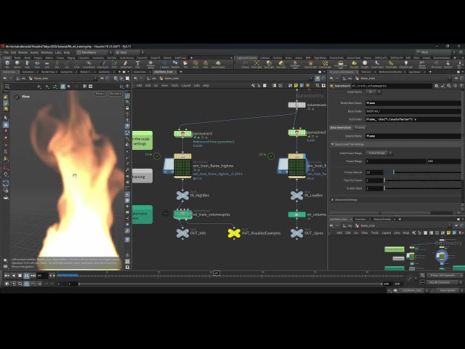465x349 pixels.
Task: Click the Volume Name field
Action: pyautogui.click(x=413, y=136)
